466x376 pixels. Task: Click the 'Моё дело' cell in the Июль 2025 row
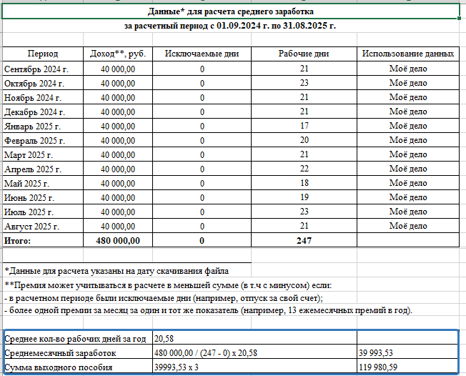coord(407,212)
